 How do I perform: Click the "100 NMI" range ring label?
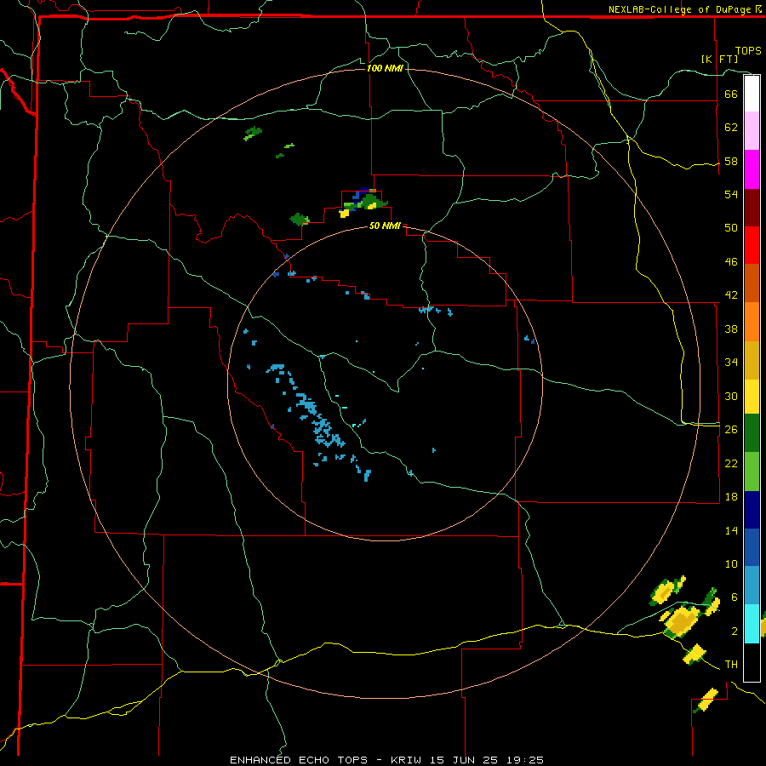pyautogui.click(x=385, y=68)
